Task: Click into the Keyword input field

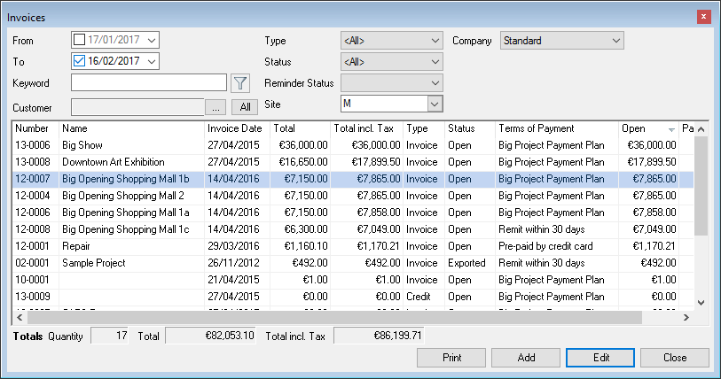Action: tap(149, 83)
